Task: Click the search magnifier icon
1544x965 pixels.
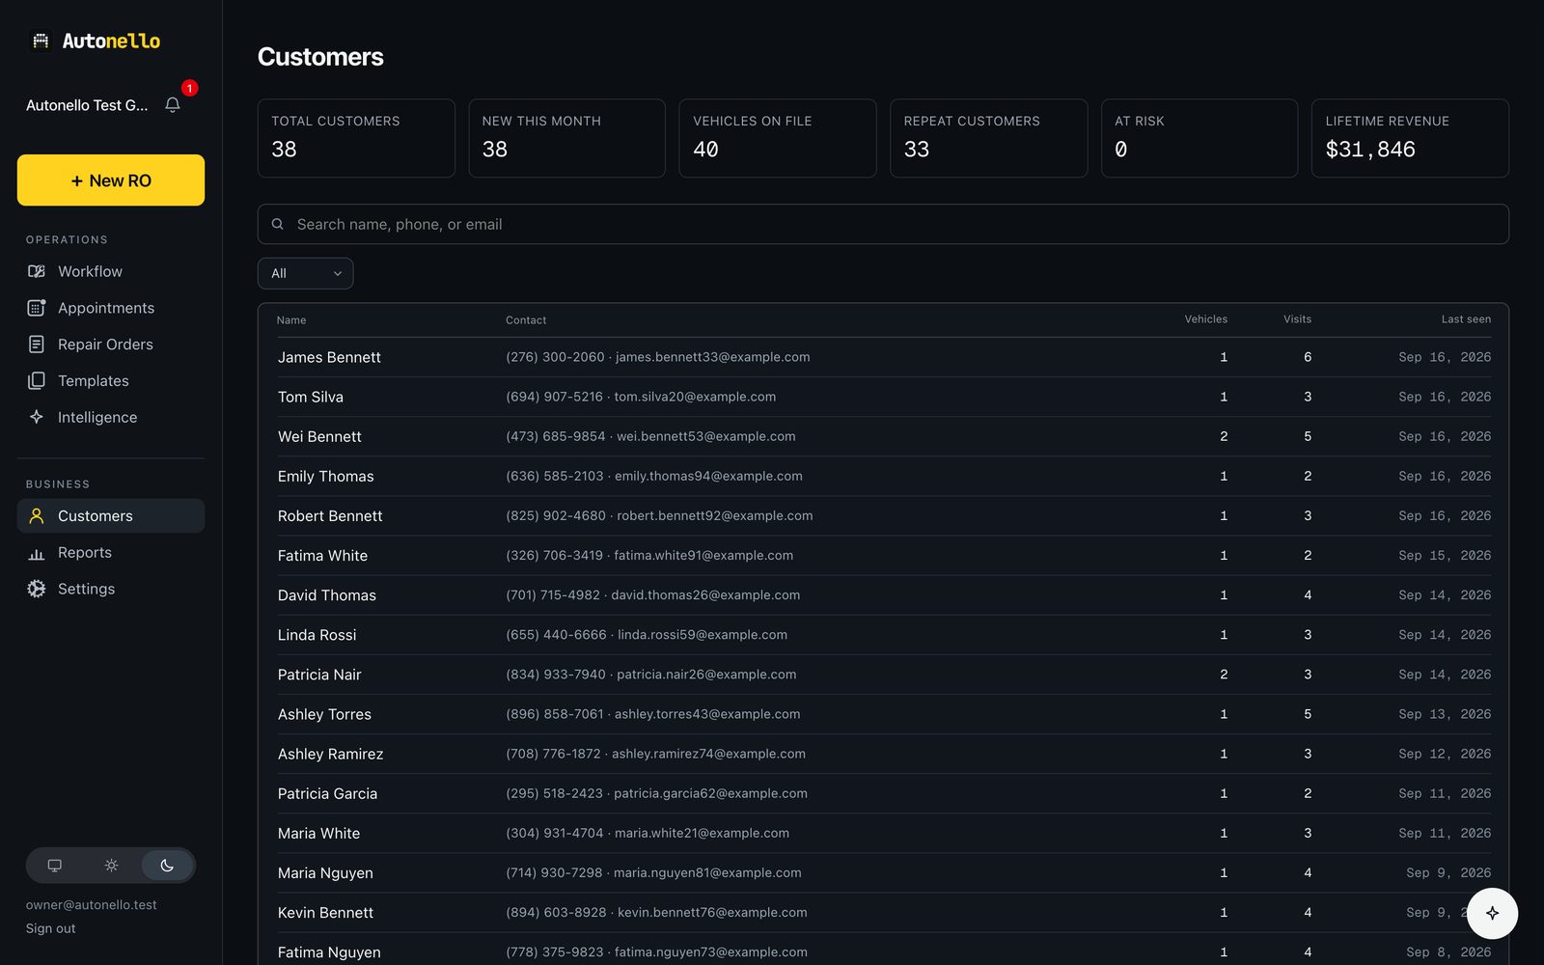Action: pos(277,224)
